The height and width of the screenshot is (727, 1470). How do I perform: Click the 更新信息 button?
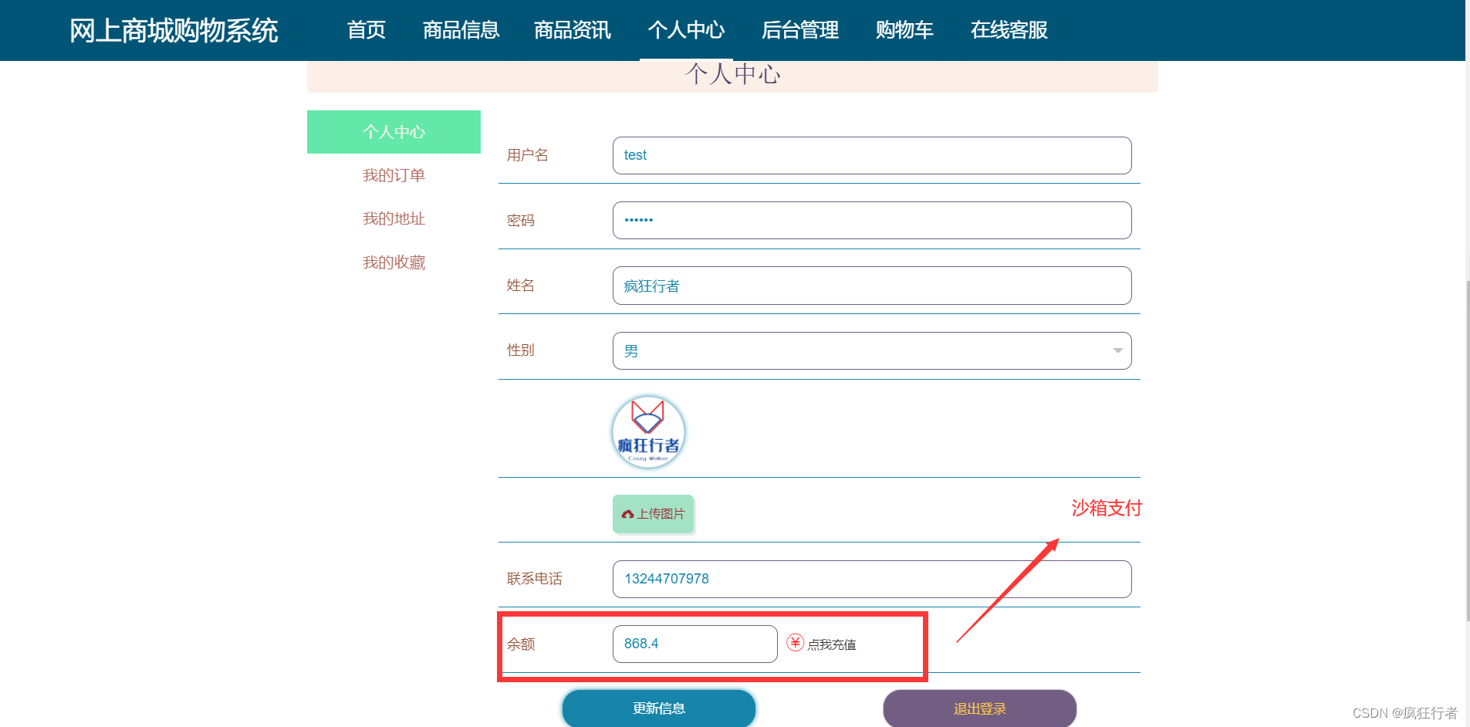[659, 708]
